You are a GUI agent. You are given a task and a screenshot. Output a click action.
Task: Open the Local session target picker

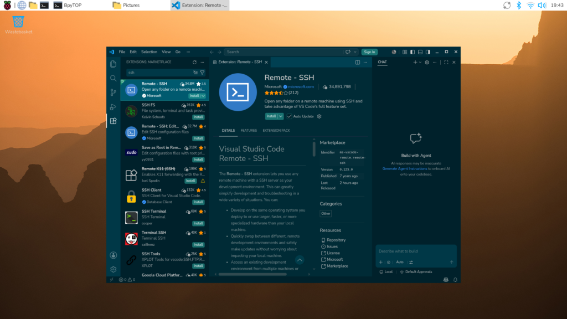(x=386, y=272)
